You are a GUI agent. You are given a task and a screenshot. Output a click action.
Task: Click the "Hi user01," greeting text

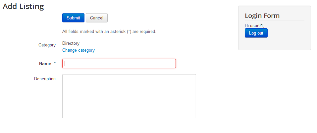(254, 25)
